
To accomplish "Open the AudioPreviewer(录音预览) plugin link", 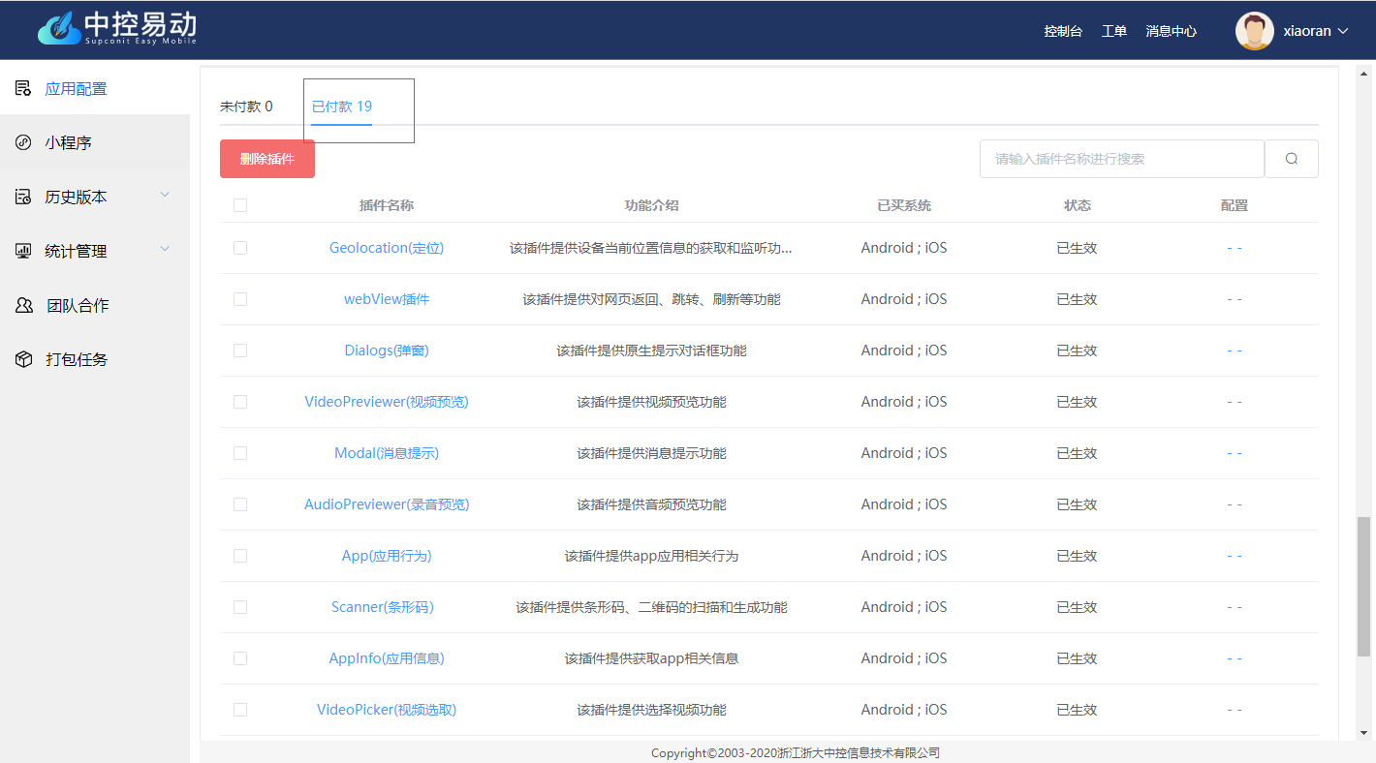I will pos(387,504).
